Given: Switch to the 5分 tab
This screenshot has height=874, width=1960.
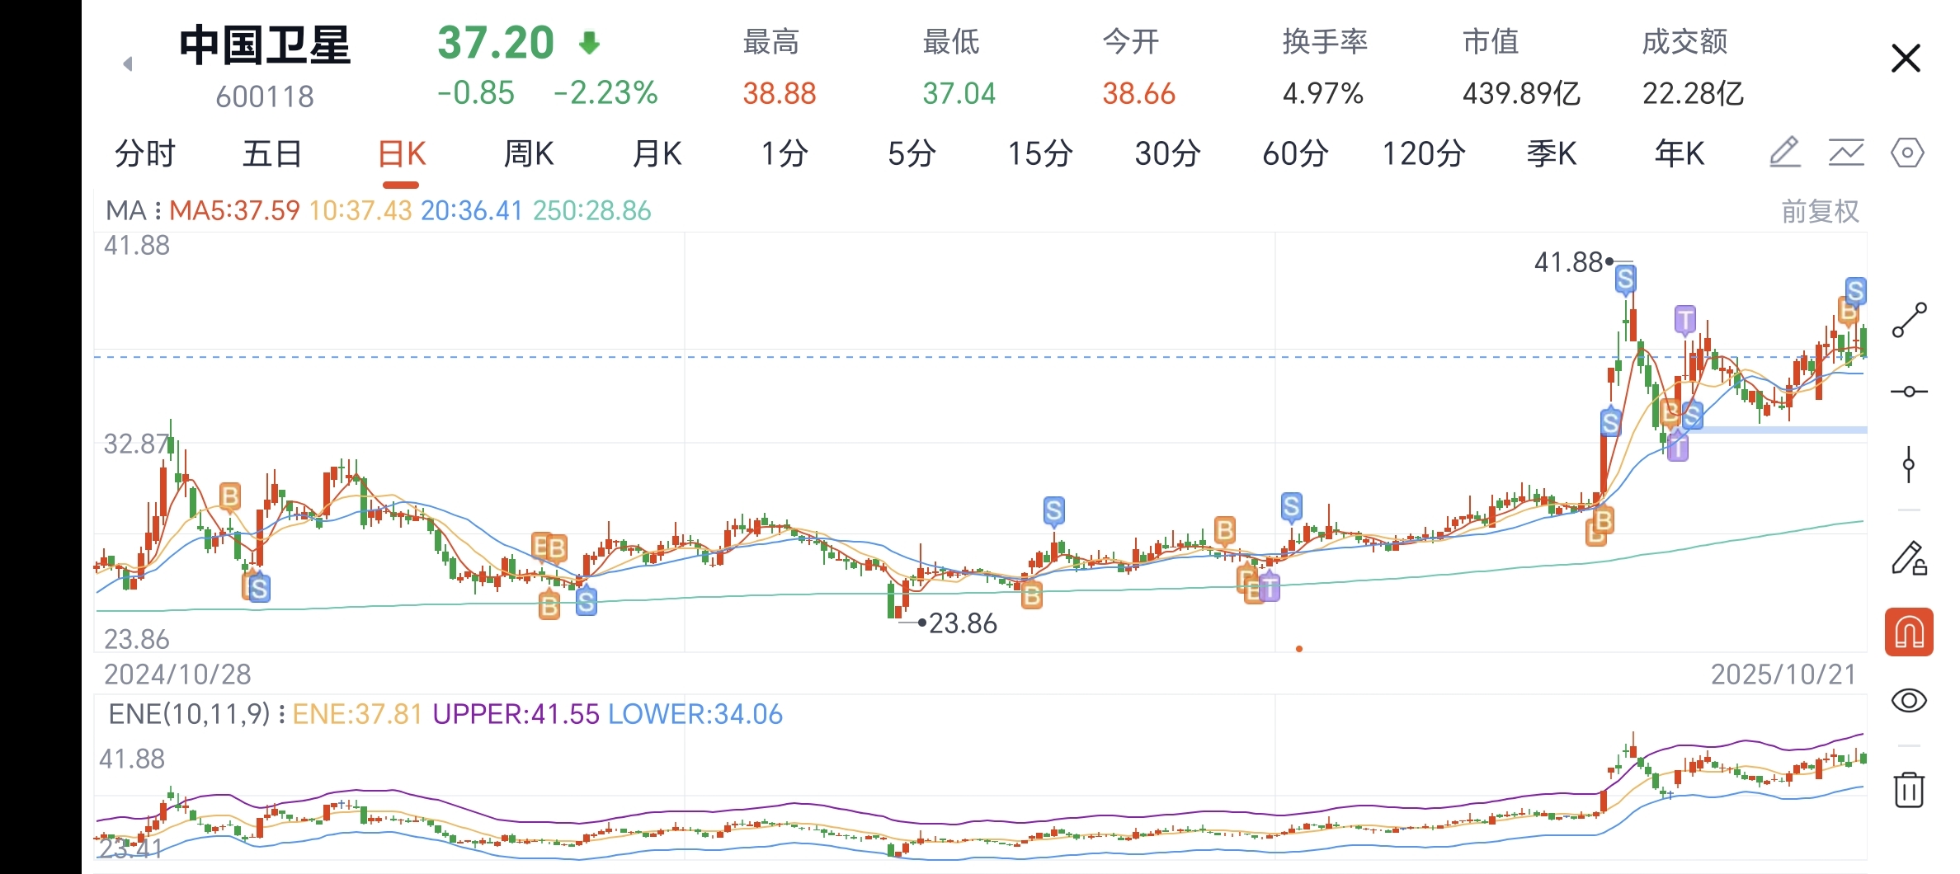Looking at the screenshot, I should [x=912, y=153].
